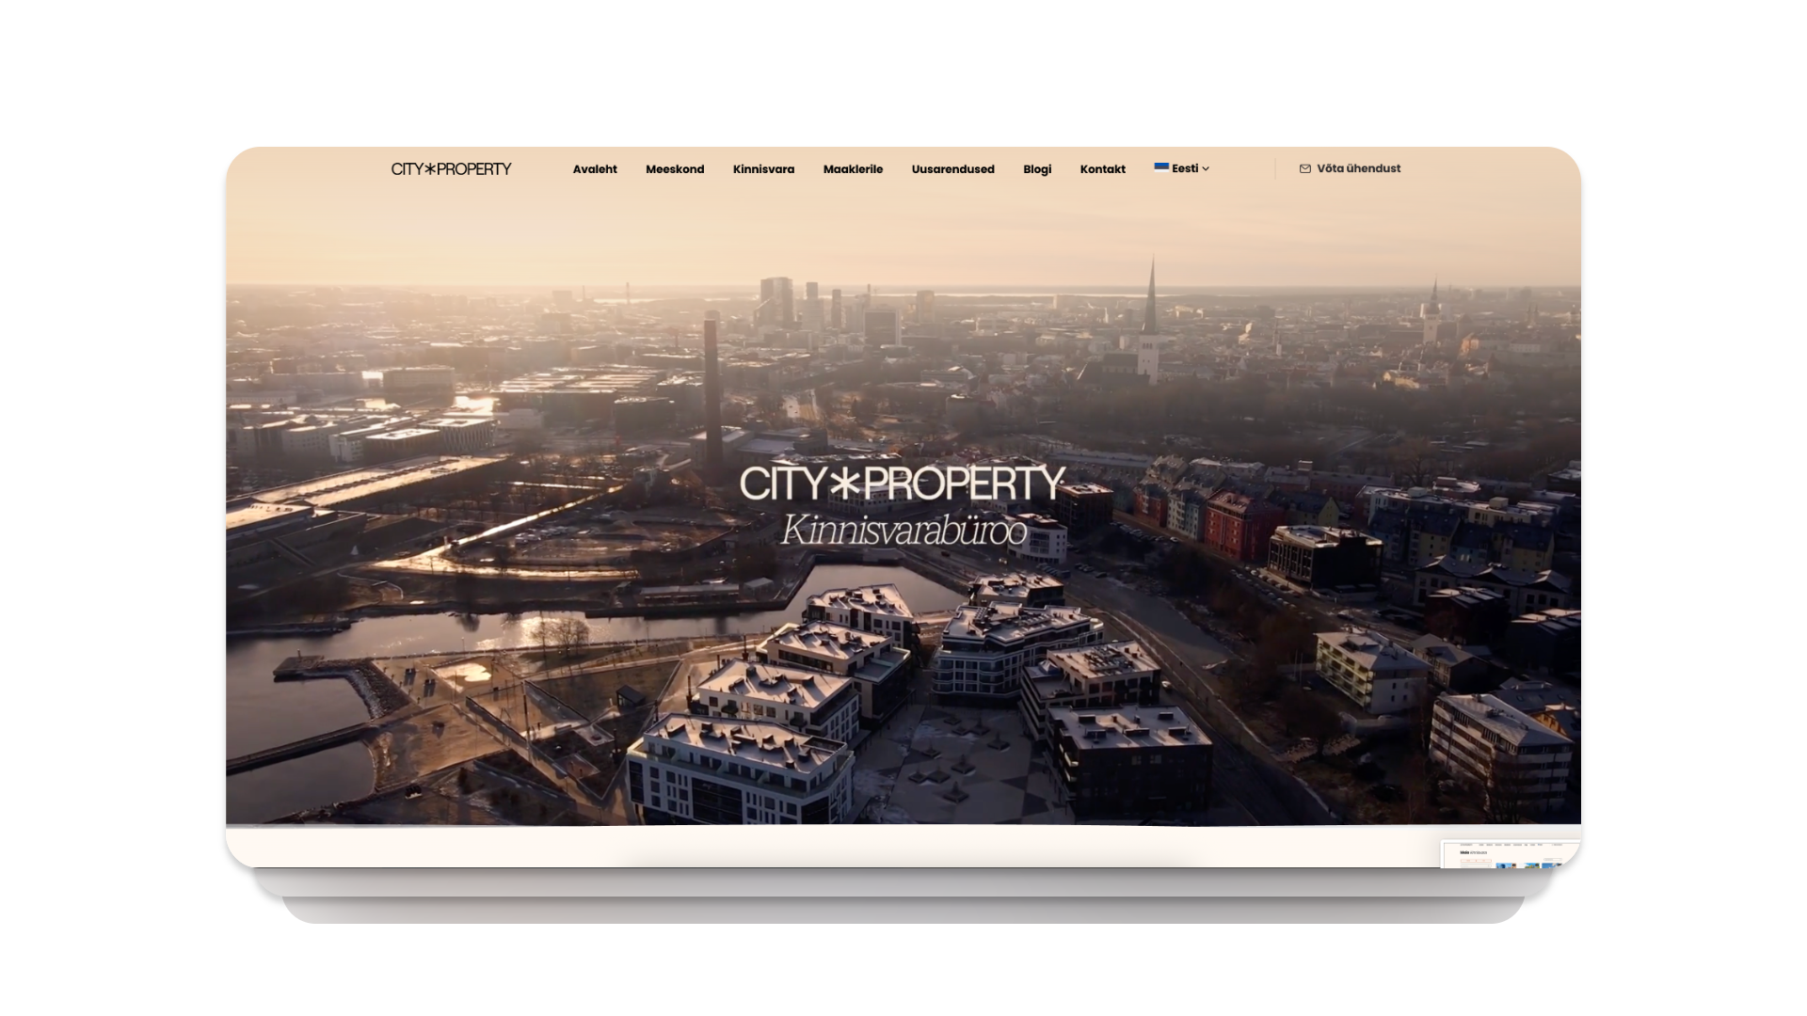Screen dimensions: 1807x1016
Task: Expand the language chevron next to Eesti
Action: coord(1206,169)
